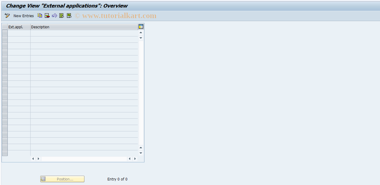Click the first Description input cell
This screenshot has width=380, height=185.
[x=84, y=33]
